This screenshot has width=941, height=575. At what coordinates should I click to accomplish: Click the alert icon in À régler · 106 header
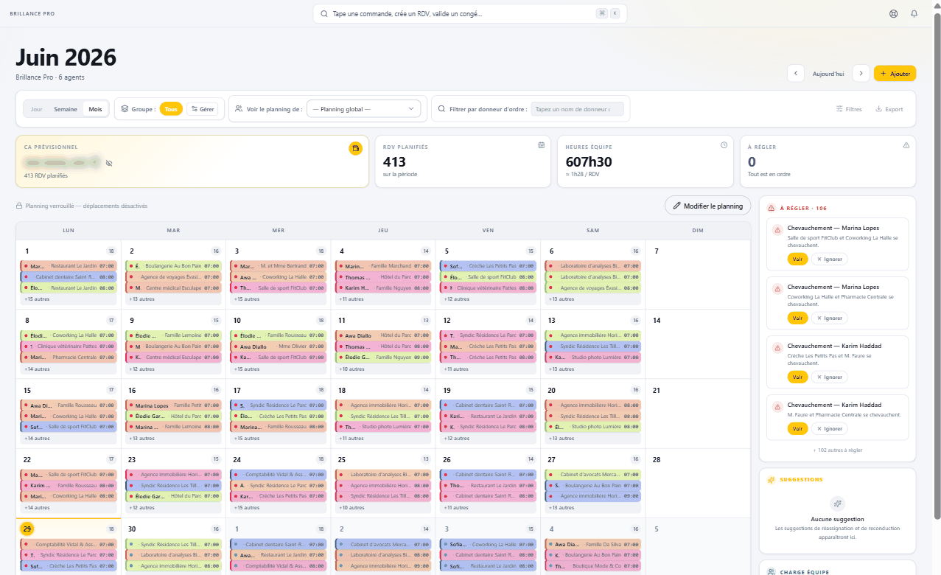[771, 209]
